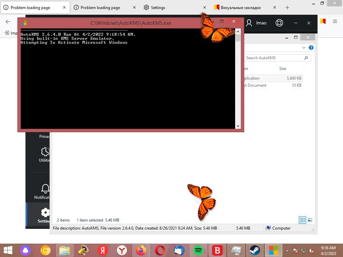Viewport: 343px width, 257px height.
Task: Open the Windows Start menu
Action: pos(8,250)
